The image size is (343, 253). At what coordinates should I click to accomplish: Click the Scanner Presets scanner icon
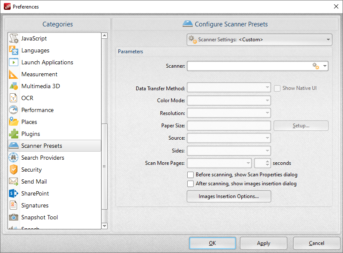[x=14, y=146]
